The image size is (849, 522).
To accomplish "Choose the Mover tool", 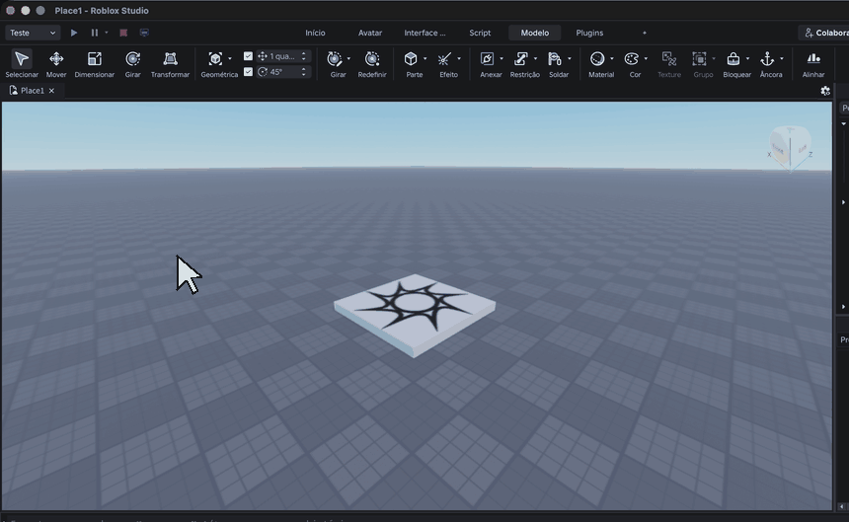I will click(x=56, y=64).
